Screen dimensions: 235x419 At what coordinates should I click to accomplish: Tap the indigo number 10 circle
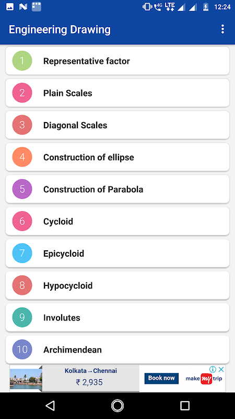coord(22,349)
